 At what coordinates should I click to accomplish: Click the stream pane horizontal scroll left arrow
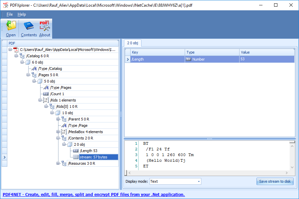pyautogui.click(x=130, y=173)
